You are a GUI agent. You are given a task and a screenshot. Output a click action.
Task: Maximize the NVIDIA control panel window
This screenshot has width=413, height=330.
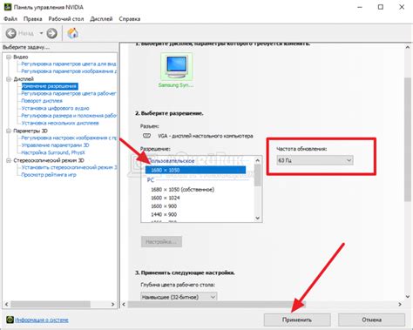[381, 7]
